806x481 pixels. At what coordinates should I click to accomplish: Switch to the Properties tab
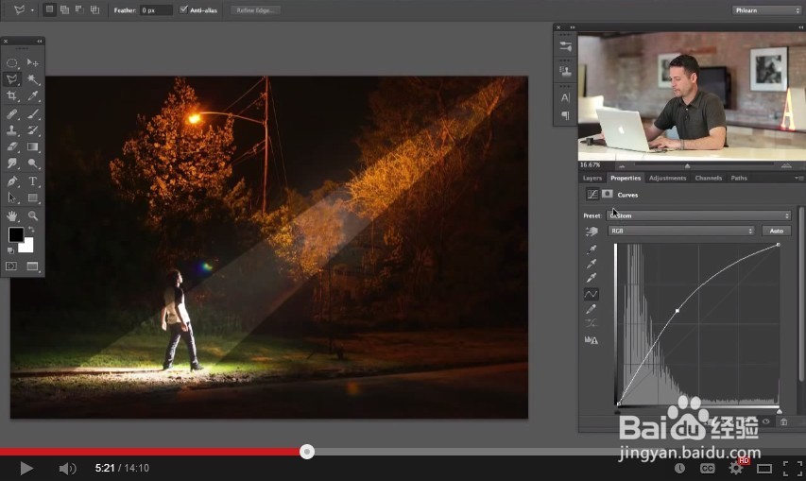coord(626,178)
